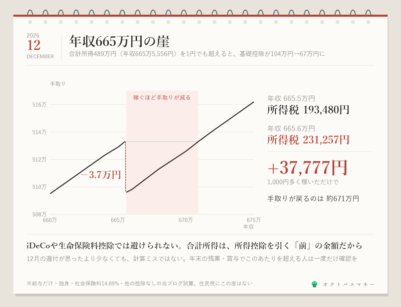Click the gray line starting 12月の還付が

(x=192, y=259)
